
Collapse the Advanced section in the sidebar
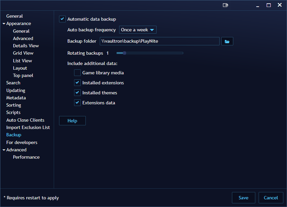coord(3,150)
